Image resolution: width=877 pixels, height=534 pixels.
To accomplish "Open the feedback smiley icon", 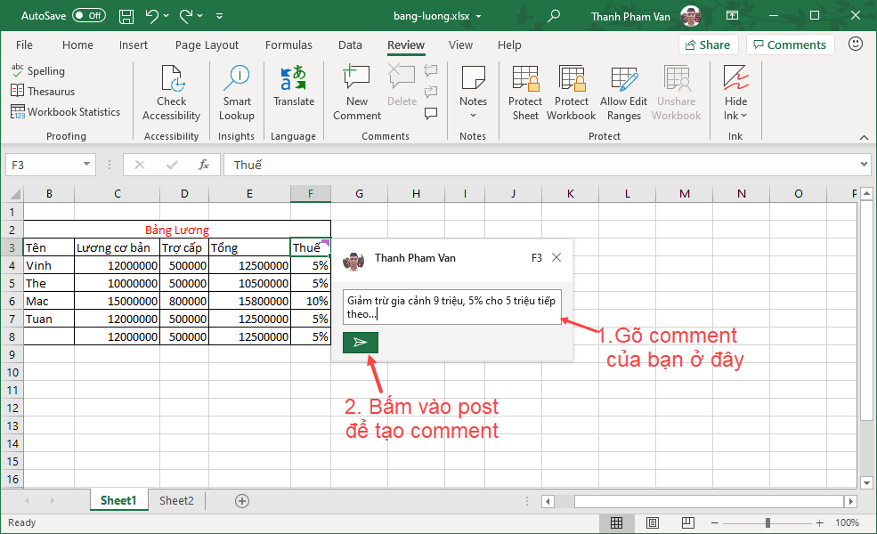I will (x=856, y=44).
